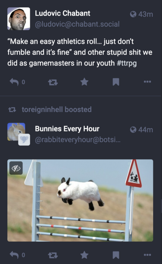Open more menu on bunny post
The width and height of the screenshot is (162, 264).
(x=147, y=255)
